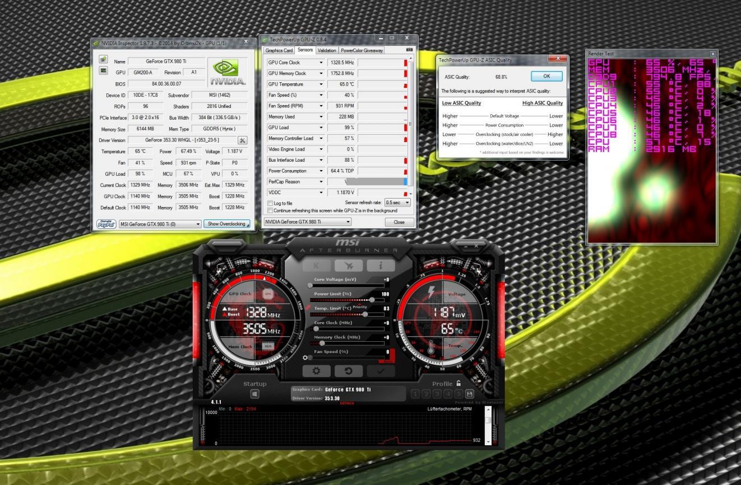Open the Validation tab in GPU-Z
This screenshot has width=741, height=485.
(327, 50)
